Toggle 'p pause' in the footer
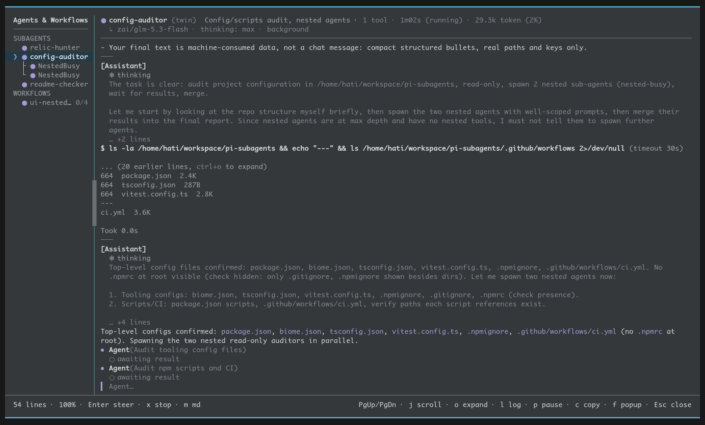Viewport: 705px width, 425px height. 548,405
